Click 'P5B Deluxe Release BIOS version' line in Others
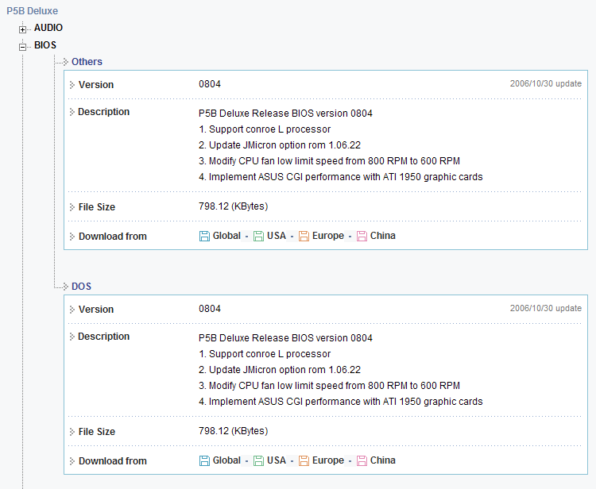 click(285, 114)
